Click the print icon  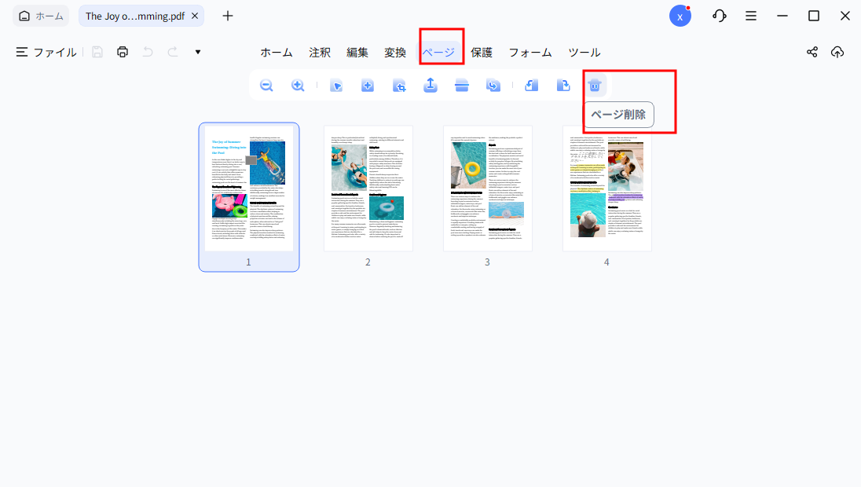coord(123,52)
